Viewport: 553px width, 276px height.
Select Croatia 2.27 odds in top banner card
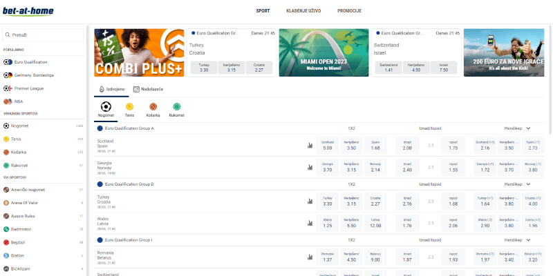(x=259, y=68)
